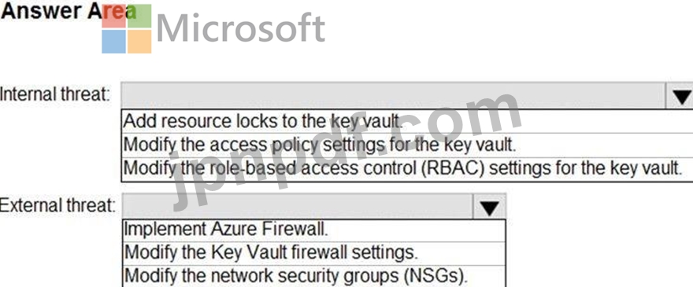This screenshot has height=287, width=693.
Task: Open the Internal threat dropdown arrow
Action: [x=680, y=95]
